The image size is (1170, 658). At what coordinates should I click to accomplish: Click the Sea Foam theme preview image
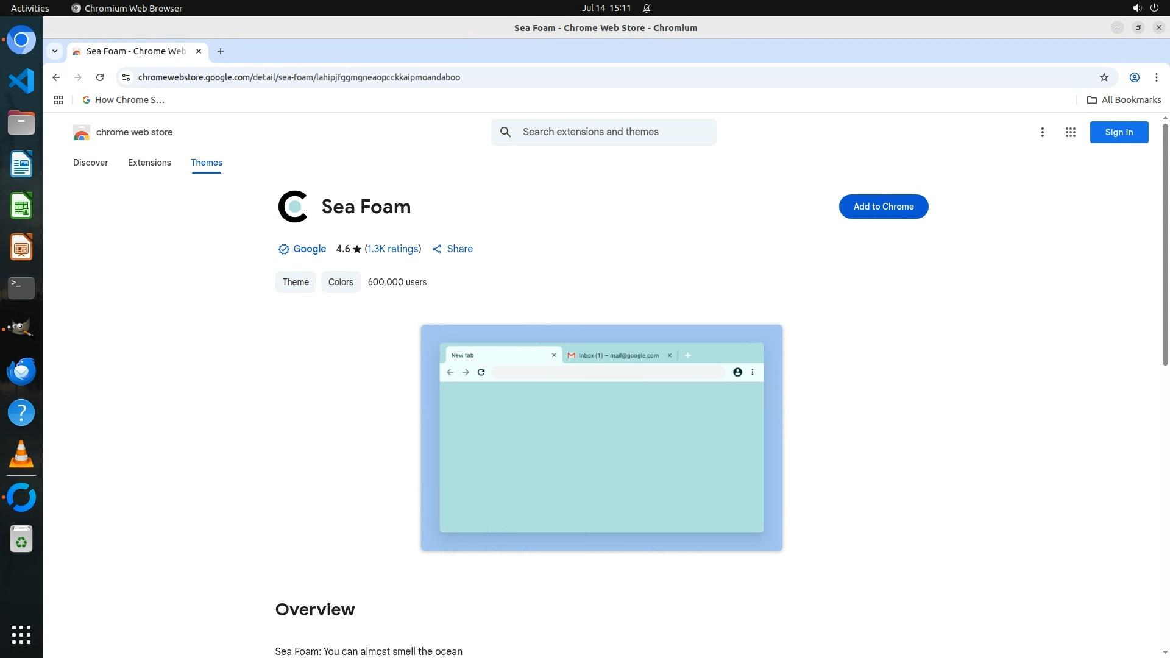click(601, 437)
